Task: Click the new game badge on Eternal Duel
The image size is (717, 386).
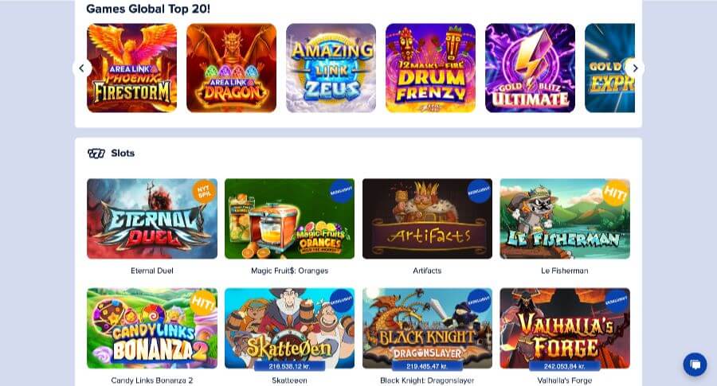Action: point(203,191)
